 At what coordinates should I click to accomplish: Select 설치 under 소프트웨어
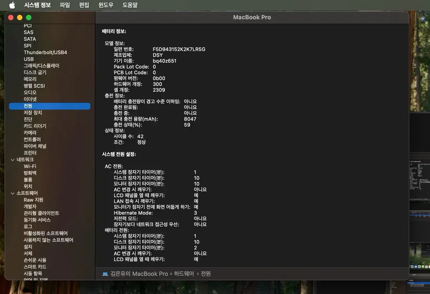pos(28,247)
